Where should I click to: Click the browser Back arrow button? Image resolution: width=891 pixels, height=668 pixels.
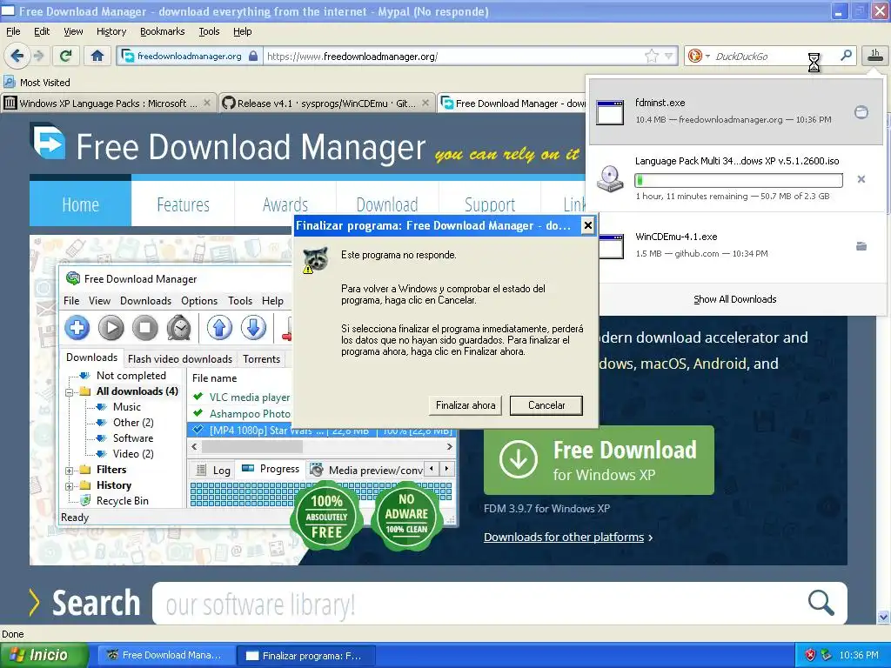pyautogui.click(x=17, y=56)
